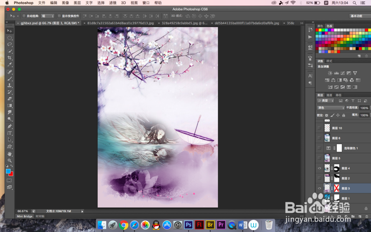The width and height of the screenshot is (371, 232).
Task: Show 选取颜色 1 adjustment layer
Action: point(319,148)
